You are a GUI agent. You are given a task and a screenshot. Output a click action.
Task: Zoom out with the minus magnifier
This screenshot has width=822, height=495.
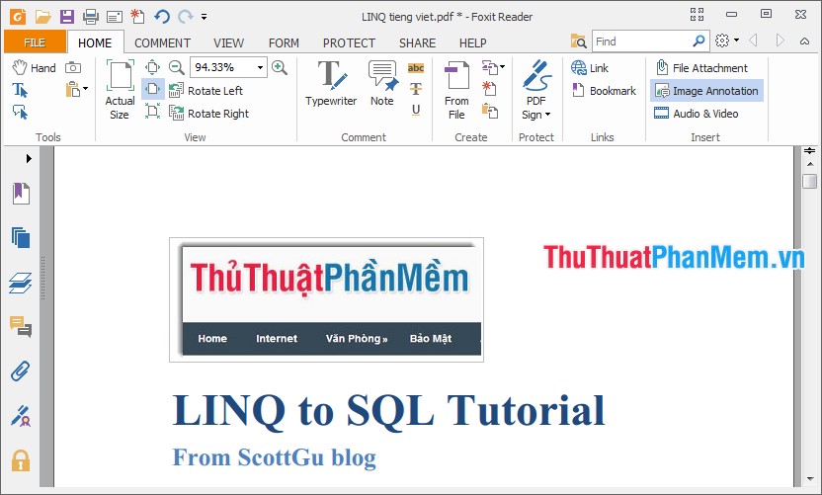click(x=177, y=67)
